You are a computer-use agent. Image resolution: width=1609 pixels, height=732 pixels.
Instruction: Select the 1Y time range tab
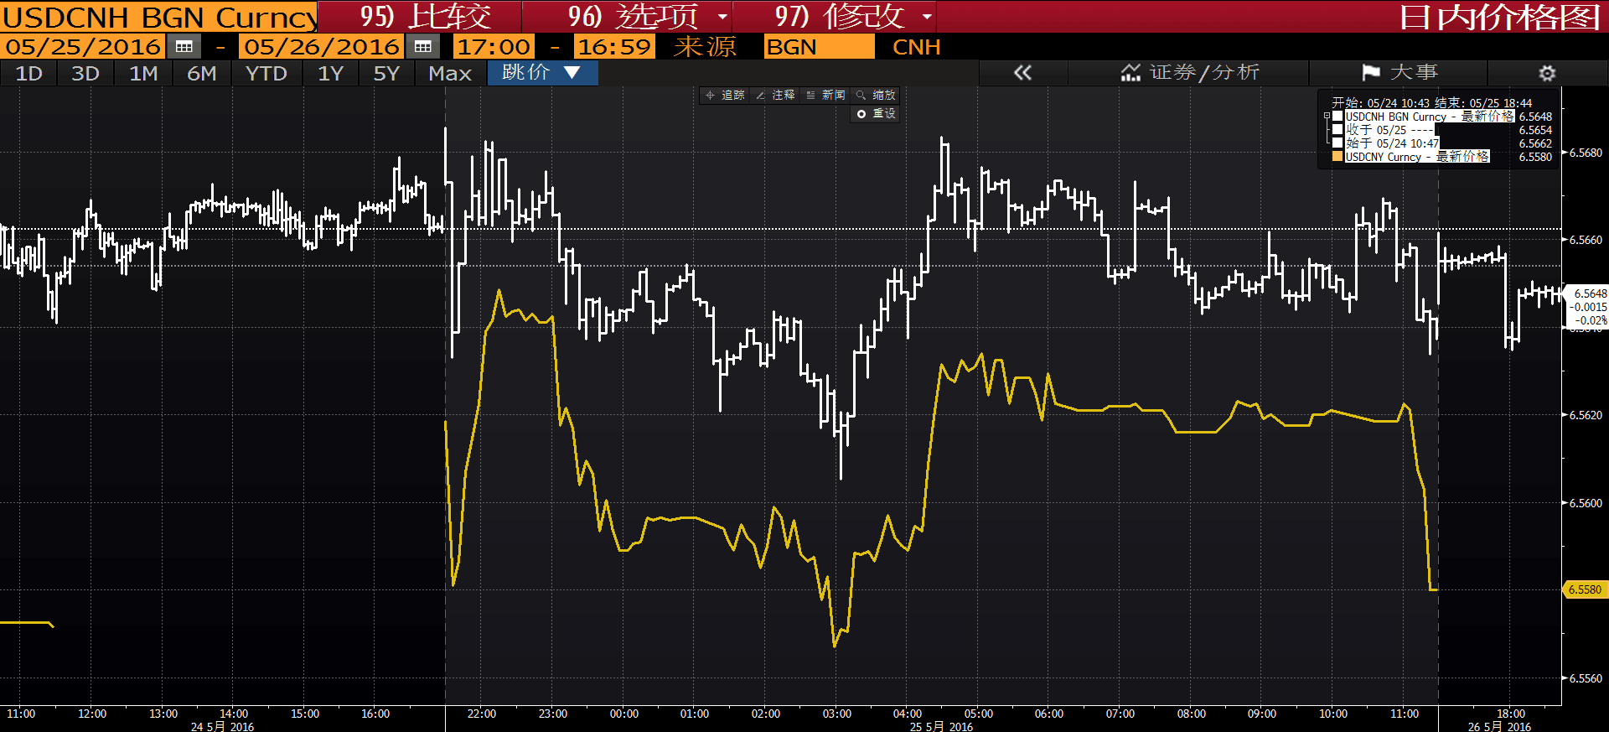[x=330, y=74]
